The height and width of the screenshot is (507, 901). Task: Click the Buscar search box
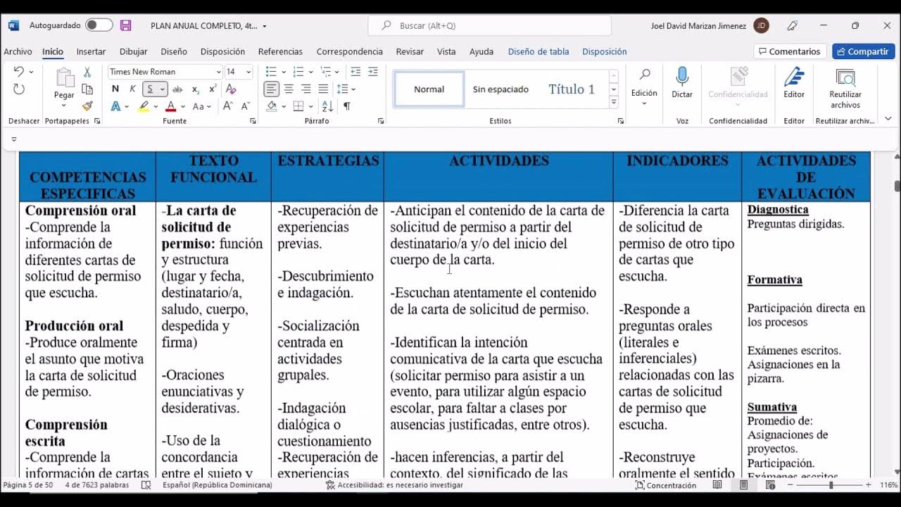(x=490, y=25)
